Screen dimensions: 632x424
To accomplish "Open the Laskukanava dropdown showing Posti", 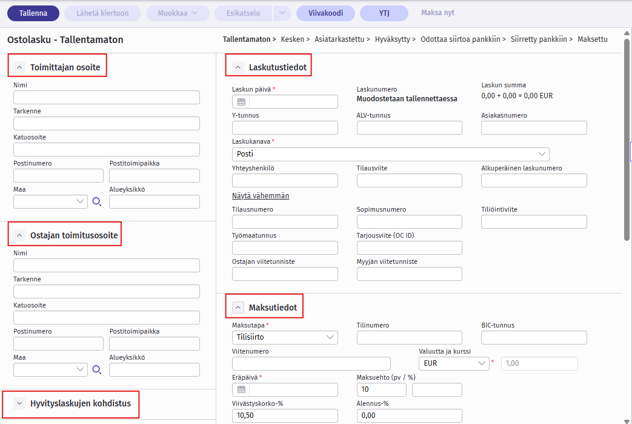I will tap(390, 154).
